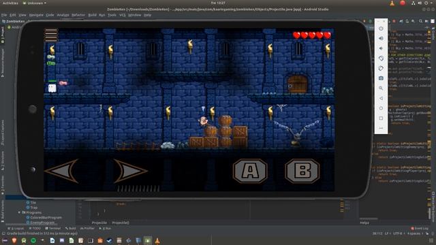Open the Event Log panel
This screenshot has height=245, width=436.
click(x=420, y=229)
